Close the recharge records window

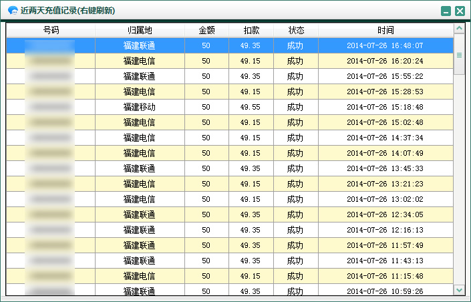[460, 11]
